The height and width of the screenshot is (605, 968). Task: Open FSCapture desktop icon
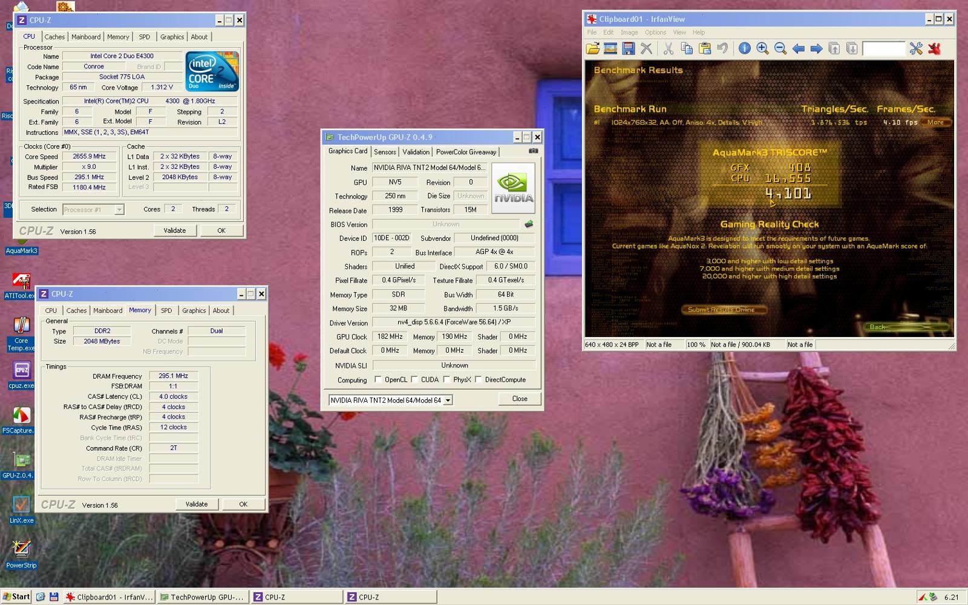point(21,420)
